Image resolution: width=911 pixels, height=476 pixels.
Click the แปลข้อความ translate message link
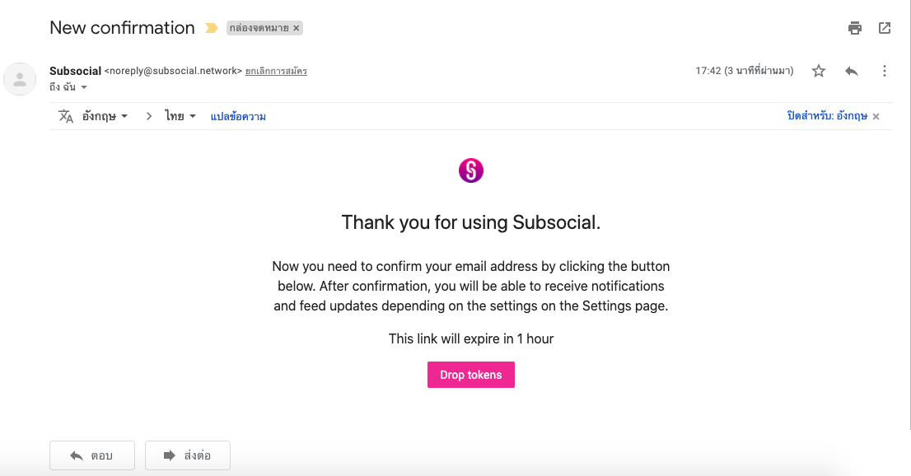tap(238, 116)
